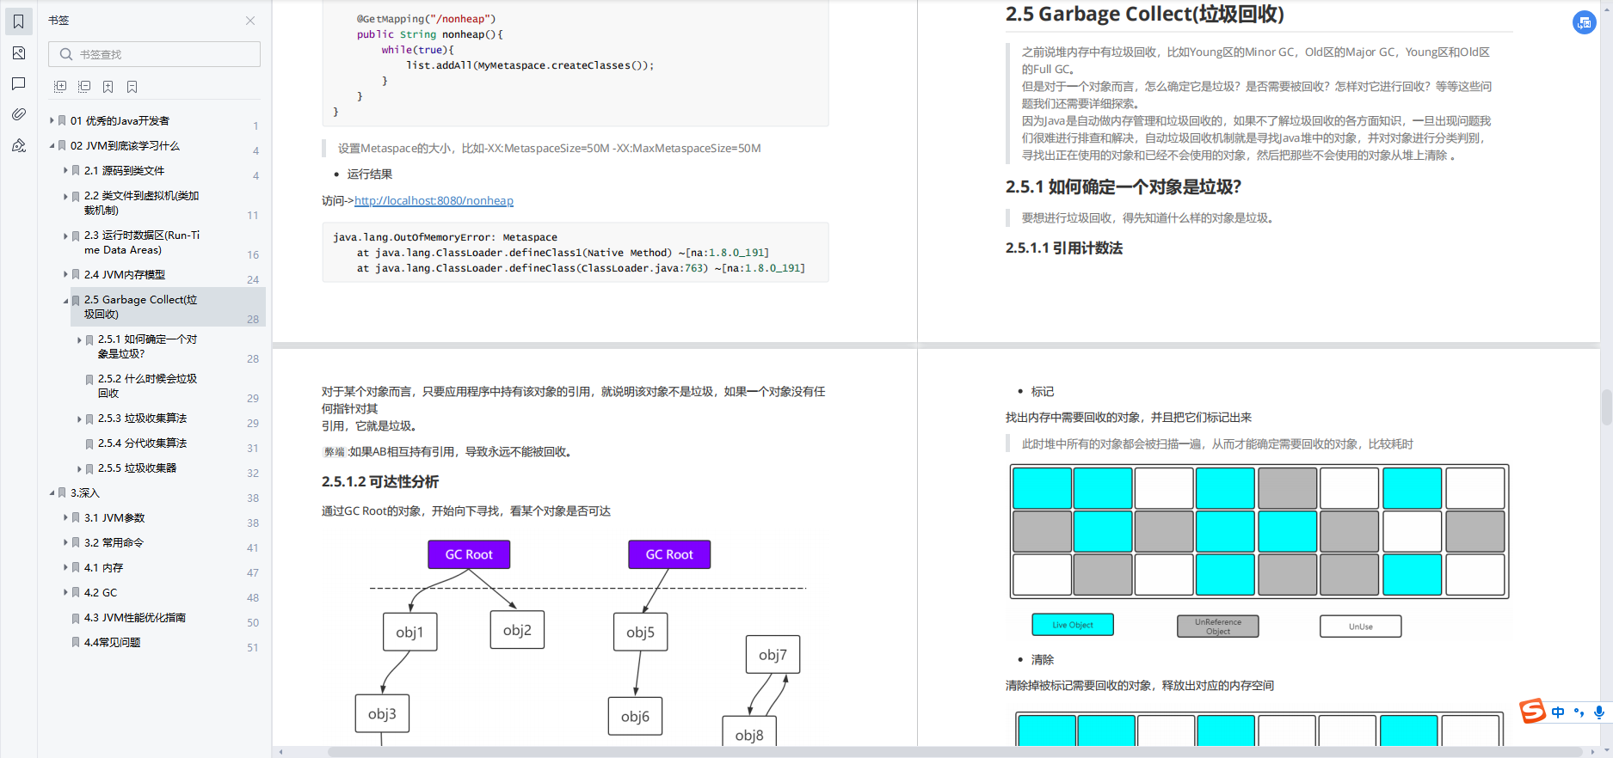Expand the 2.3 运行时数据区 arrow
The width and height of the screenshot is (1613, 758).
(65, 235)
